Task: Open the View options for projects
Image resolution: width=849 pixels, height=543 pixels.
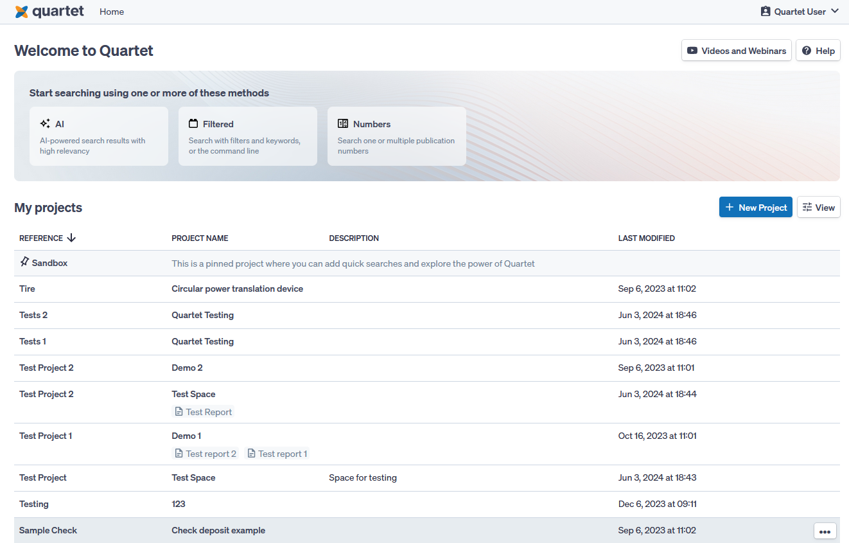Action: click(x=818, y=208)
